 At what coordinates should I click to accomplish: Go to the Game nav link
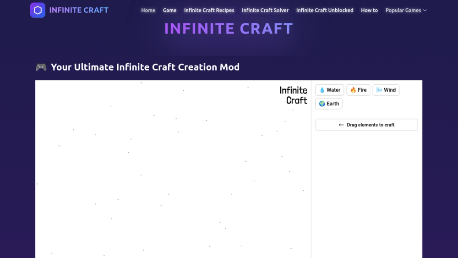[170, 10]
